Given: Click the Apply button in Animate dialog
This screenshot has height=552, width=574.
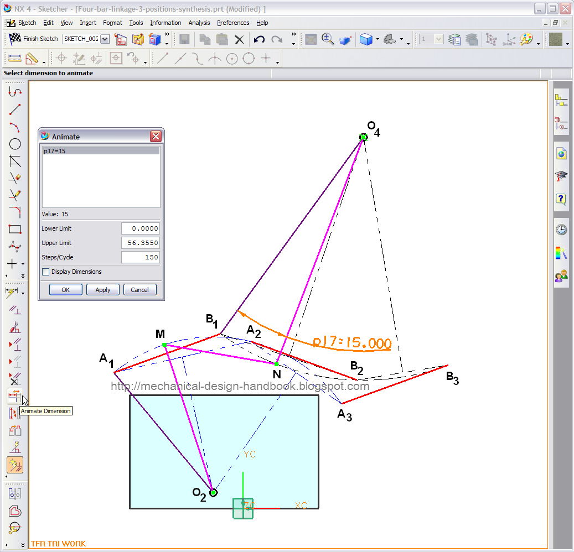Looking at the screenshot, I should click(x=102, y=289).
